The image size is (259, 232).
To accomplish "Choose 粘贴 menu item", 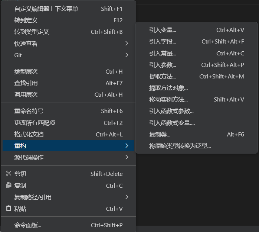I will coord(68,209).
